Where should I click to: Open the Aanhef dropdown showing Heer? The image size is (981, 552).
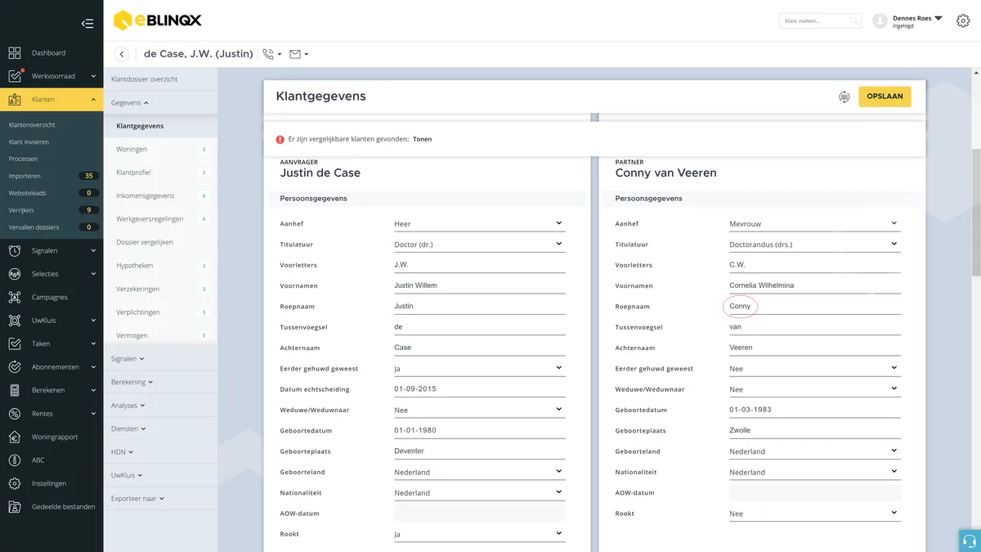pyautogui.click(x=479, y=223)
